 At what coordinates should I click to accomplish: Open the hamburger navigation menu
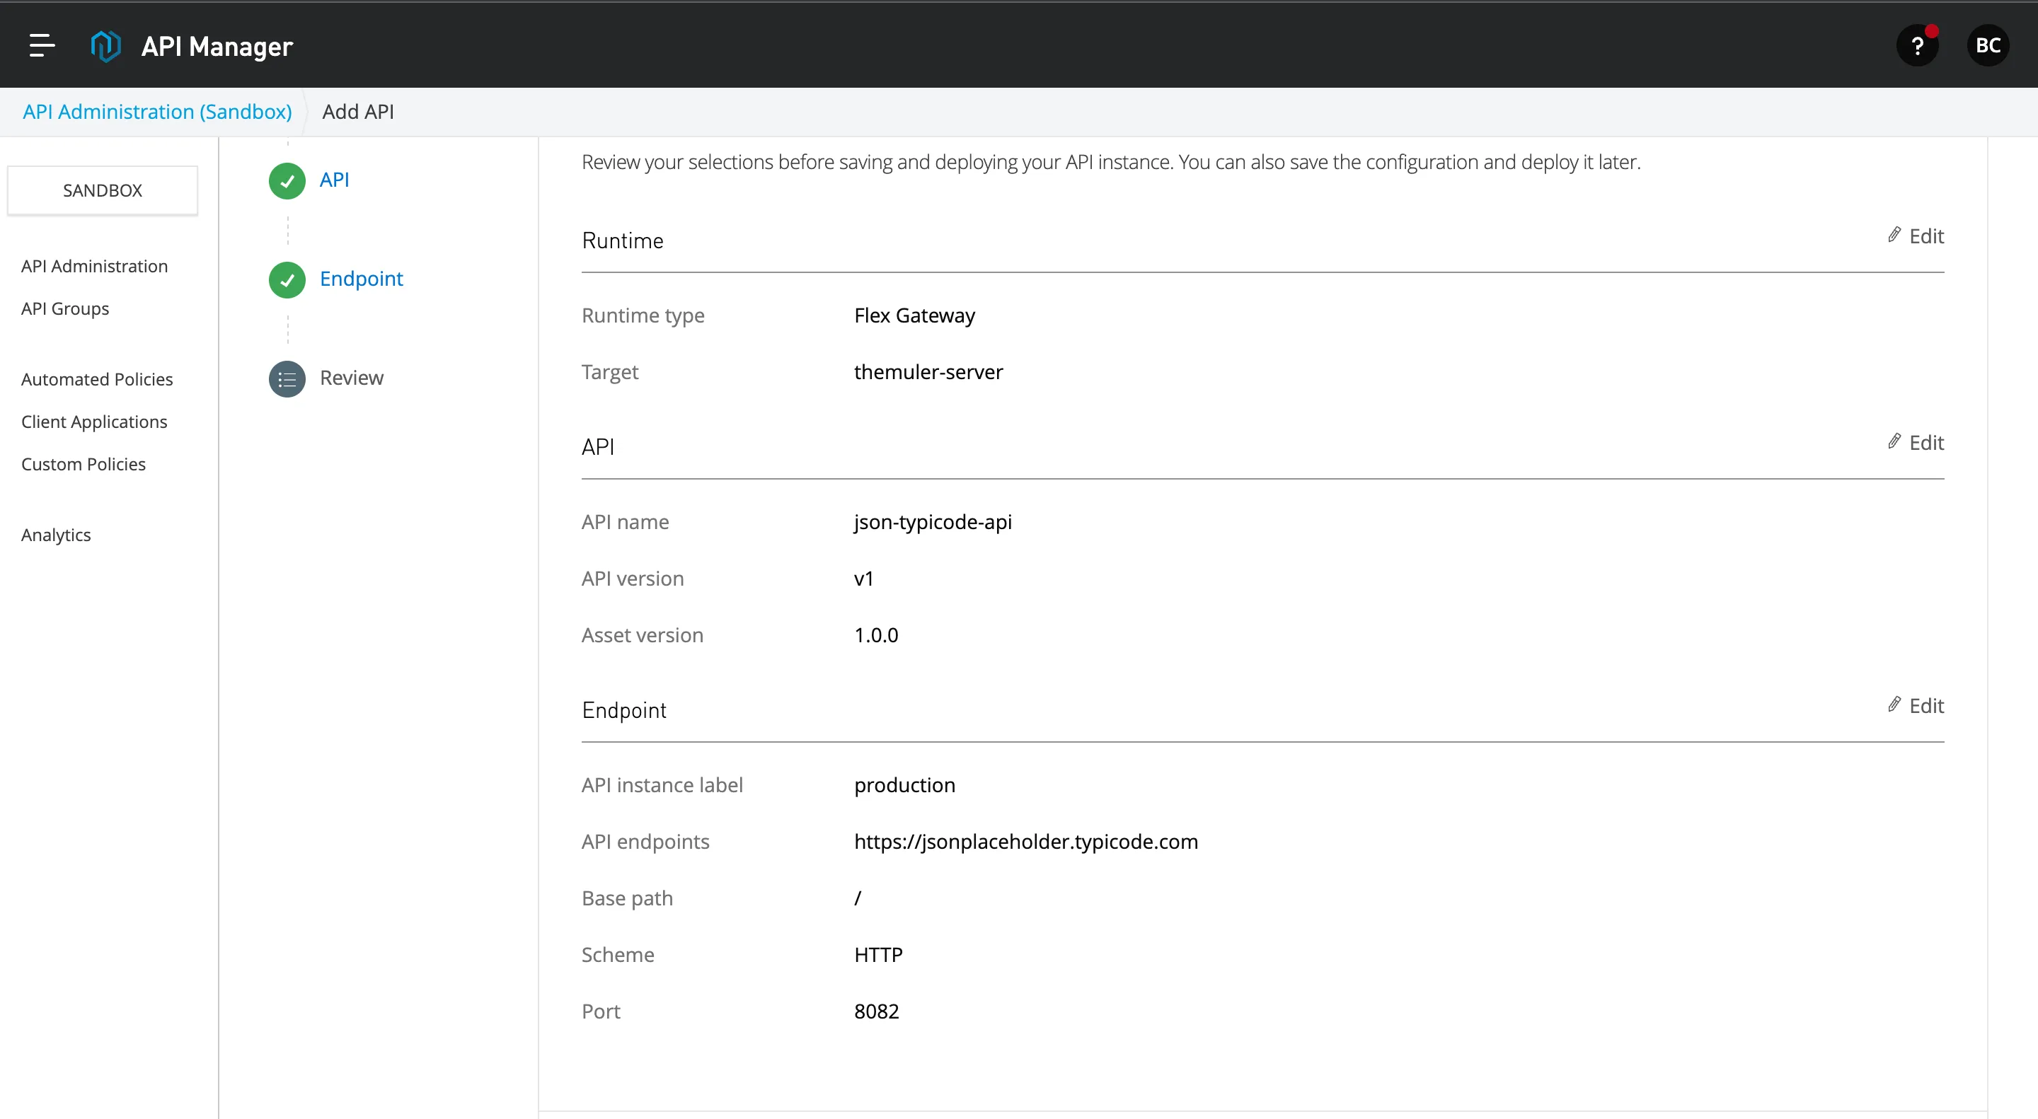click(x=42, y=45)
